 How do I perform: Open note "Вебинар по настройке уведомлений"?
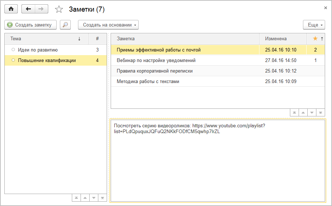coord(156,61)
